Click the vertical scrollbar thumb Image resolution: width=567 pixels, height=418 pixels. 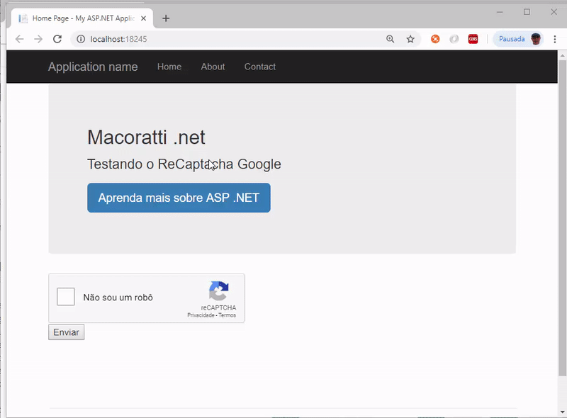pos(562,218)
